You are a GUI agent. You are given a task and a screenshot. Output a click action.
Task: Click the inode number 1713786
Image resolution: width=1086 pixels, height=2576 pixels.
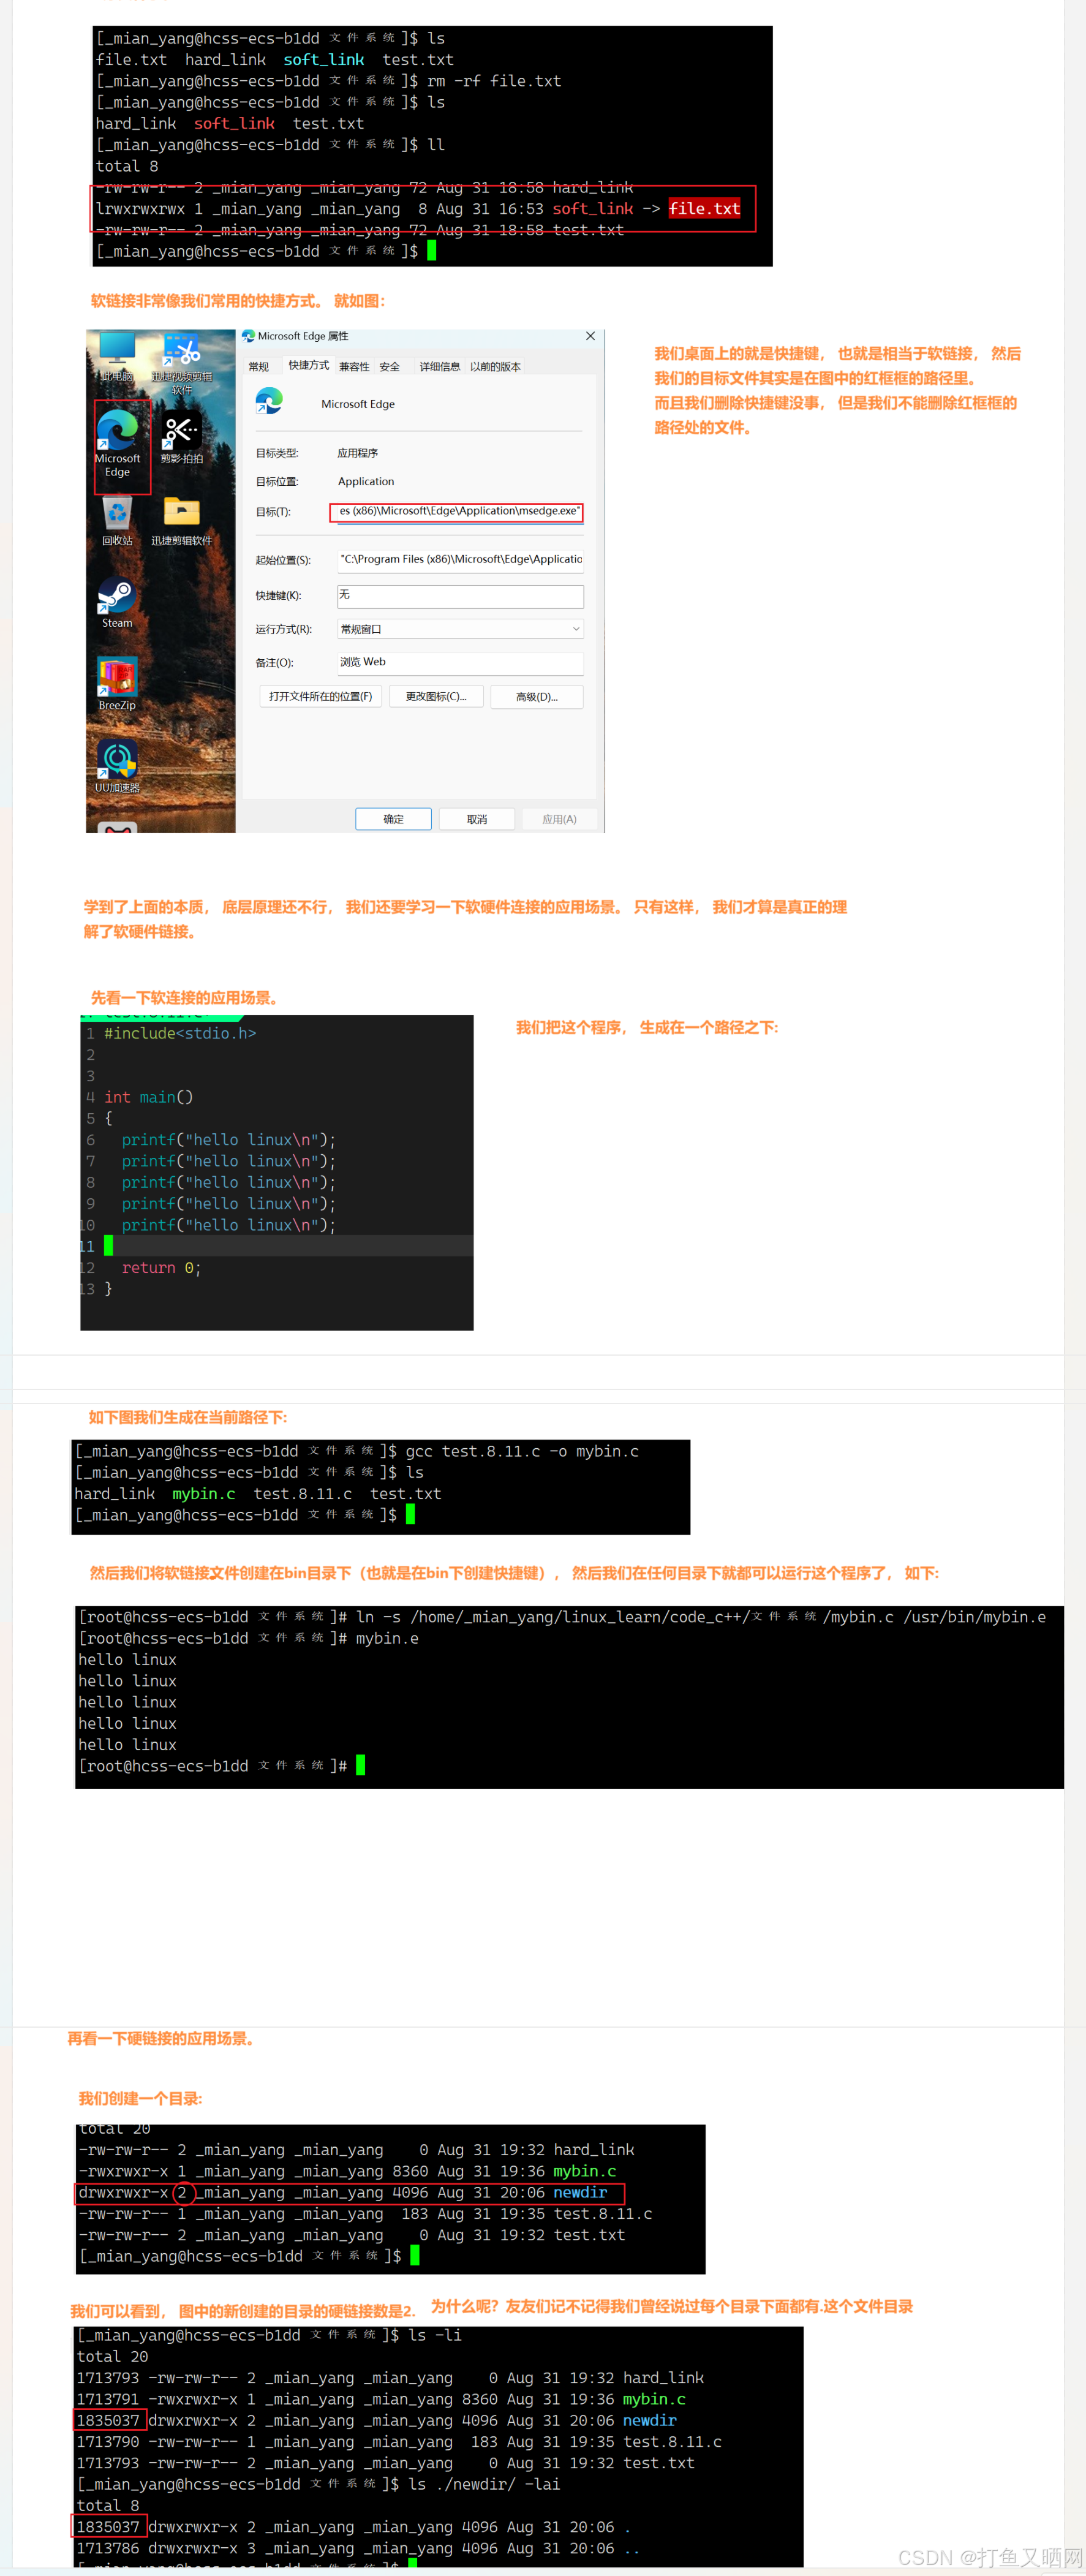108,2548
